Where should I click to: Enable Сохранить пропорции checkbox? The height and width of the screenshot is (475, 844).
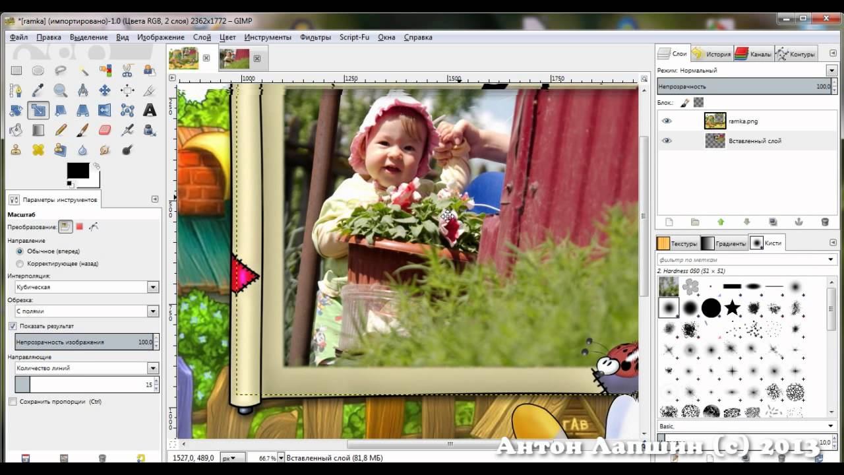(x=13, y=401)
